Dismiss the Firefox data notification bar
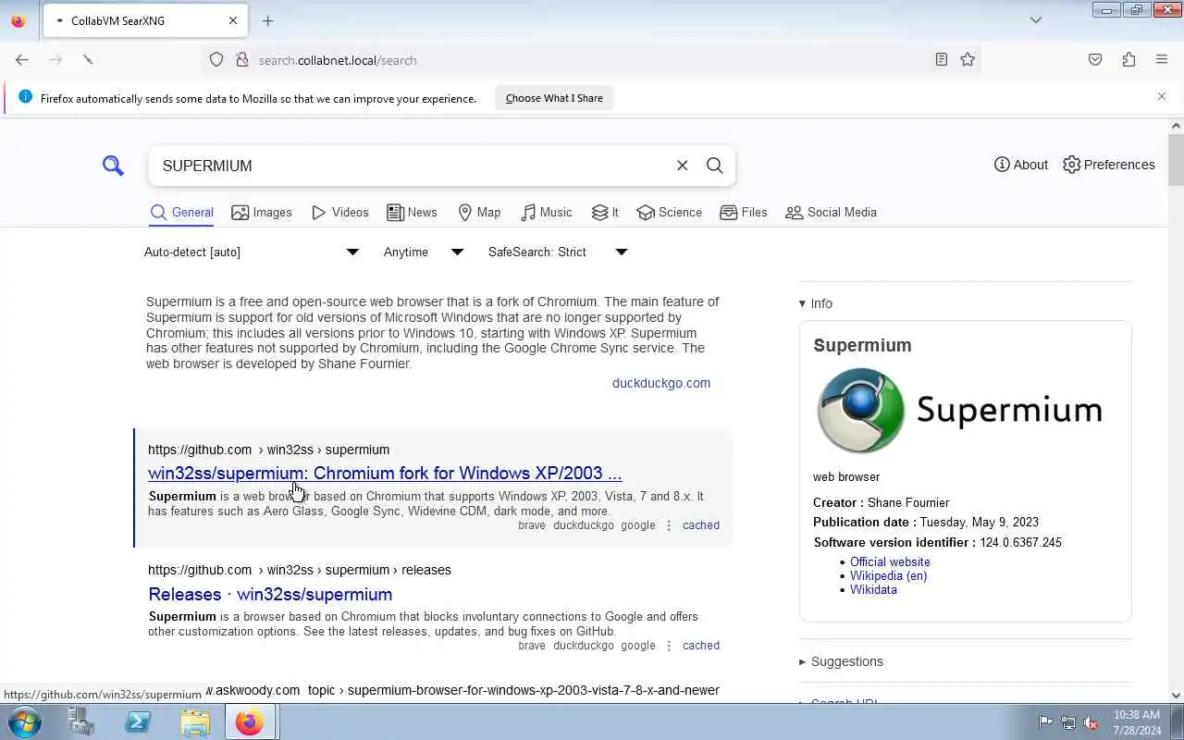1184x740 pixels. pyautogui.click(x=1162, y=96)
